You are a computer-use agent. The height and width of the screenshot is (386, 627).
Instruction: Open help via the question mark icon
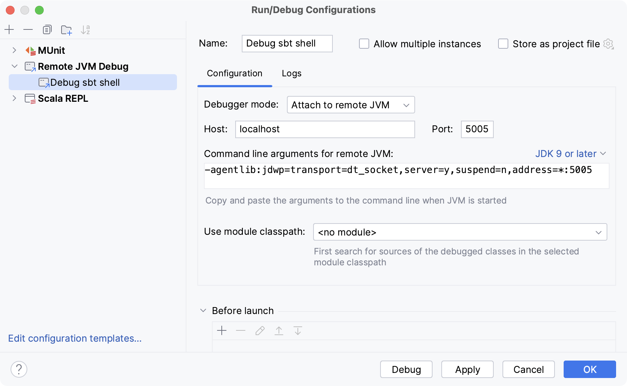pyautogui.click(x=19, y=369)
